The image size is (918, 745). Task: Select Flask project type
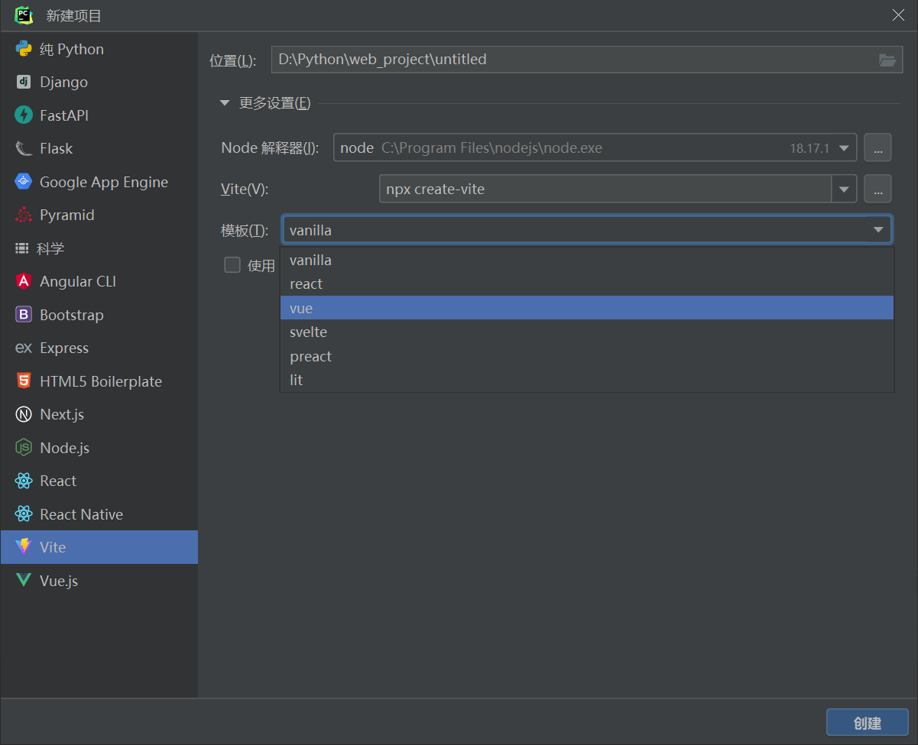click(x=99, y=148)
